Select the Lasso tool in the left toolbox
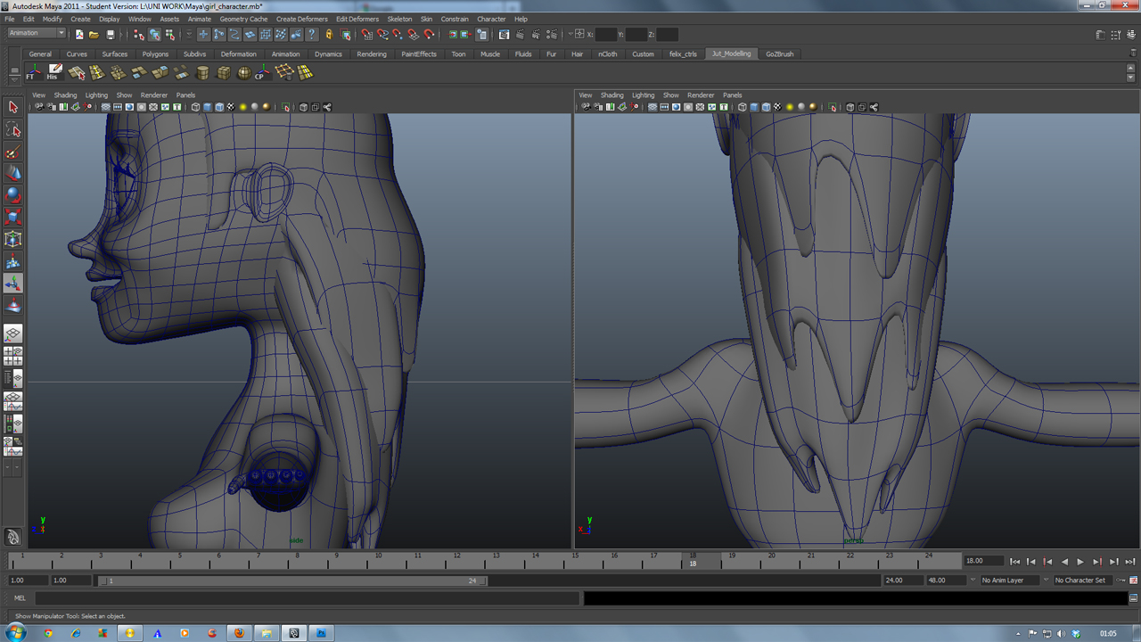Viewport: 1141px width, 642px height. click(x=12, y=130)
